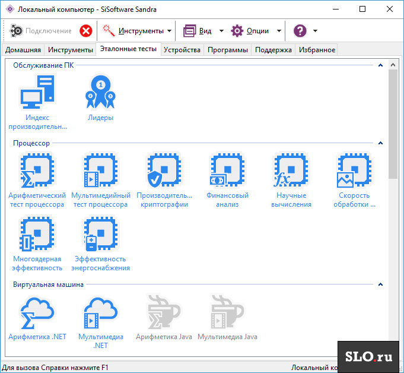This screenshot has height=373, width=404.
Task: Launch Арифметический тест процессора icon
Action: [37, 170]
